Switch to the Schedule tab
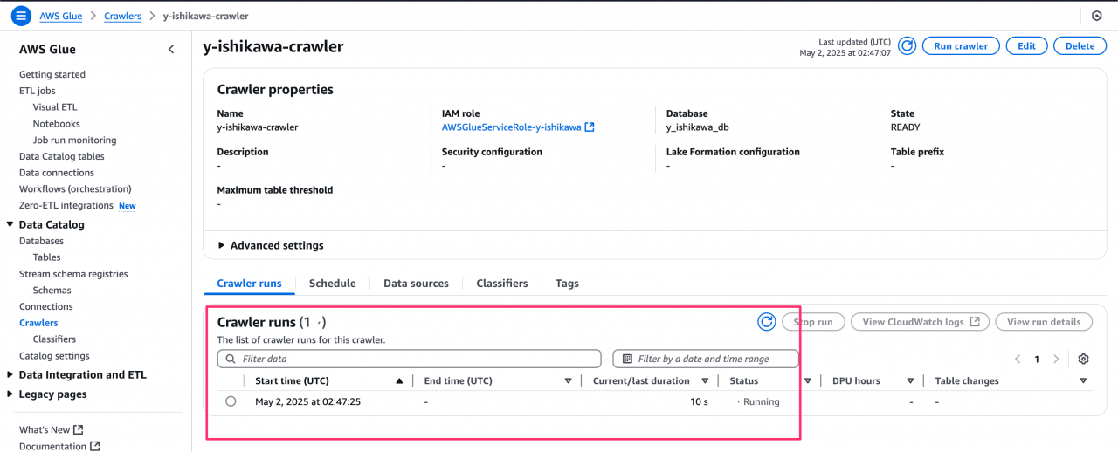1118x452 pixels. (333, 283)
